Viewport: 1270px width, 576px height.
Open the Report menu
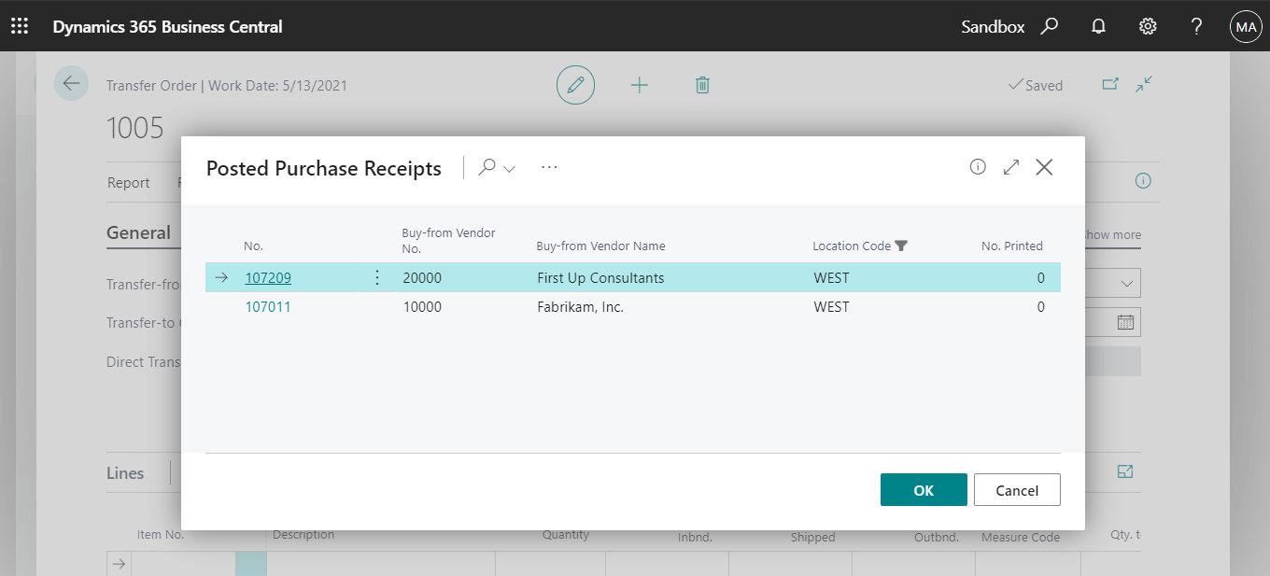click(129, 182)
